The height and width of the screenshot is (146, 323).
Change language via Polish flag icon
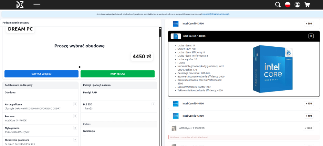click(x=287, y=5)
